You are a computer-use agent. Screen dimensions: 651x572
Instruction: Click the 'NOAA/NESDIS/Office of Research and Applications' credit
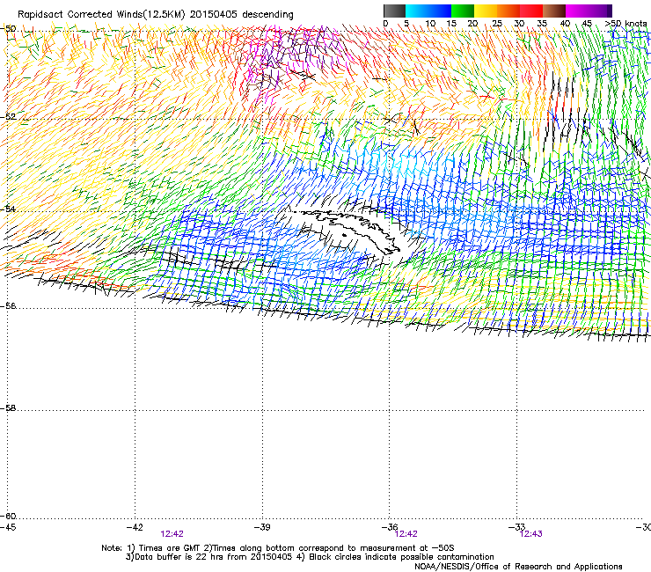point(518,567)
